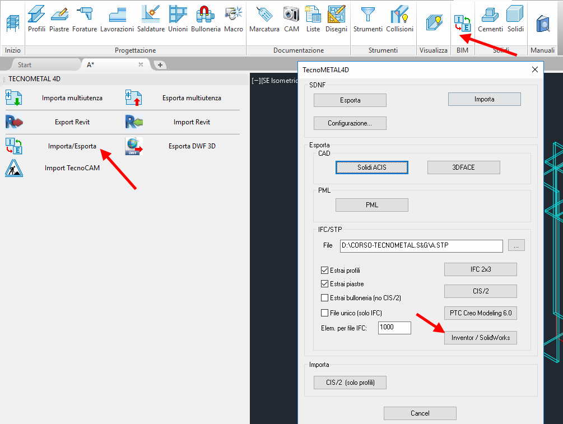
Task: Click the IFC/STP File path field
Action: coord(421,245)
